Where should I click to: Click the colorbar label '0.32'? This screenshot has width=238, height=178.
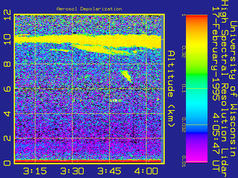click(184, 52)
